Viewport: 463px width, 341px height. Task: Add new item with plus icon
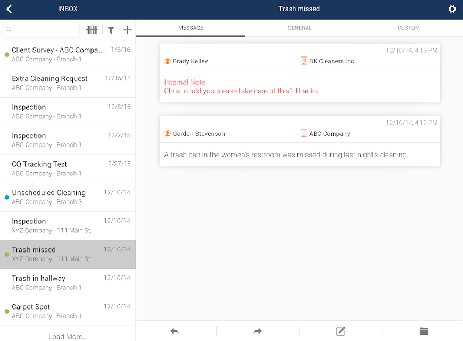coord(127,30)
